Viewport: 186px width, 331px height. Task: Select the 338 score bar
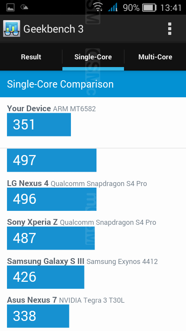[38, 316]
